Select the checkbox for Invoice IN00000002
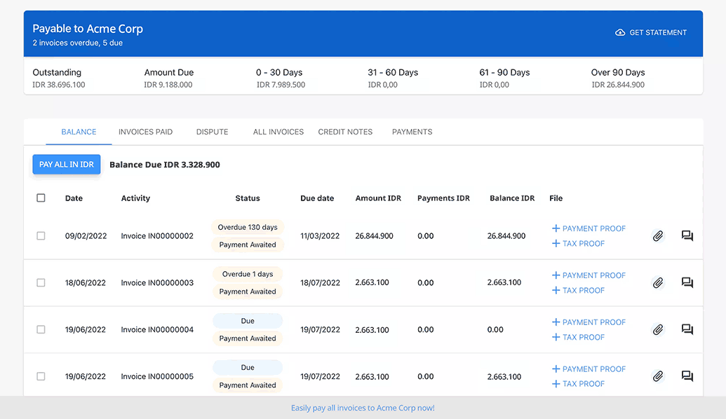The height and width of the screenshot is (419, 726). point(41,236)
